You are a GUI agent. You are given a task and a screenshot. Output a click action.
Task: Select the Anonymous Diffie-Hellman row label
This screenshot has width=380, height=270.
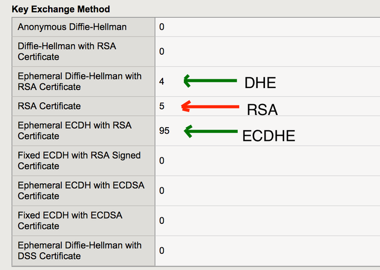pyautogui.click(x=72, y=27)
